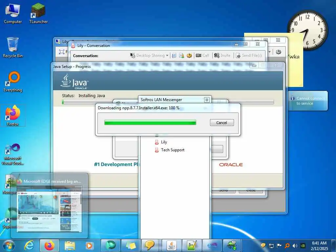336x252 pixels.
Task: Click the Java installation progress bar
Action: pos(168,102)
